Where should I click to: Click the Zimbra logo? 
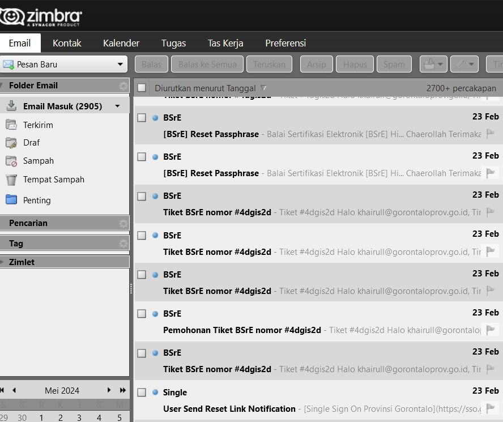[40, 17]
